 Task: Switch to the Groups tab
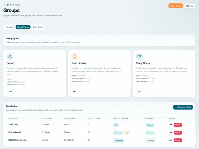[x=10, y=27]
